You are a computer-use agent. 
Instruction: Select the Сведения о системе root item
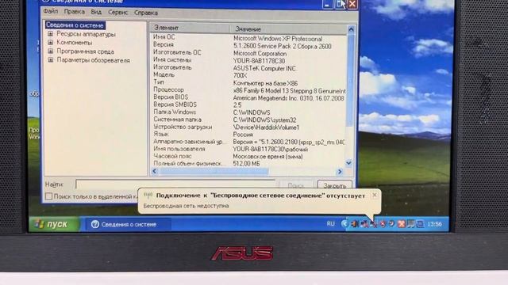click(x=75, y=25)
